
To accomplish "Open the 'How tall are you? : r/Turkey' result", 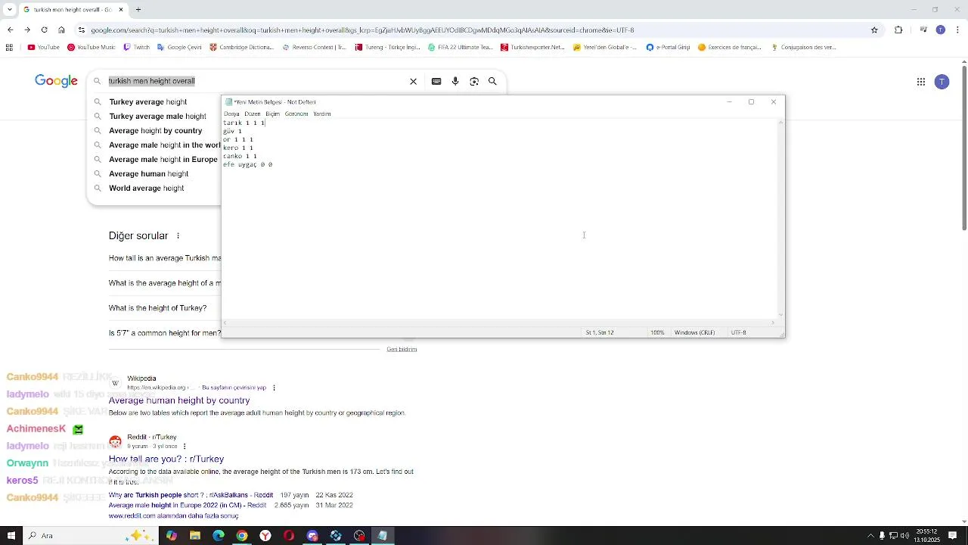I will [x=166, y=459].
